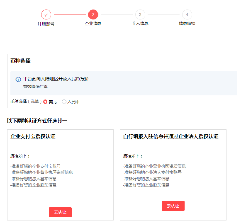Click notice text 平台面向大陆地区开放人民币报价

click(56, 79)
